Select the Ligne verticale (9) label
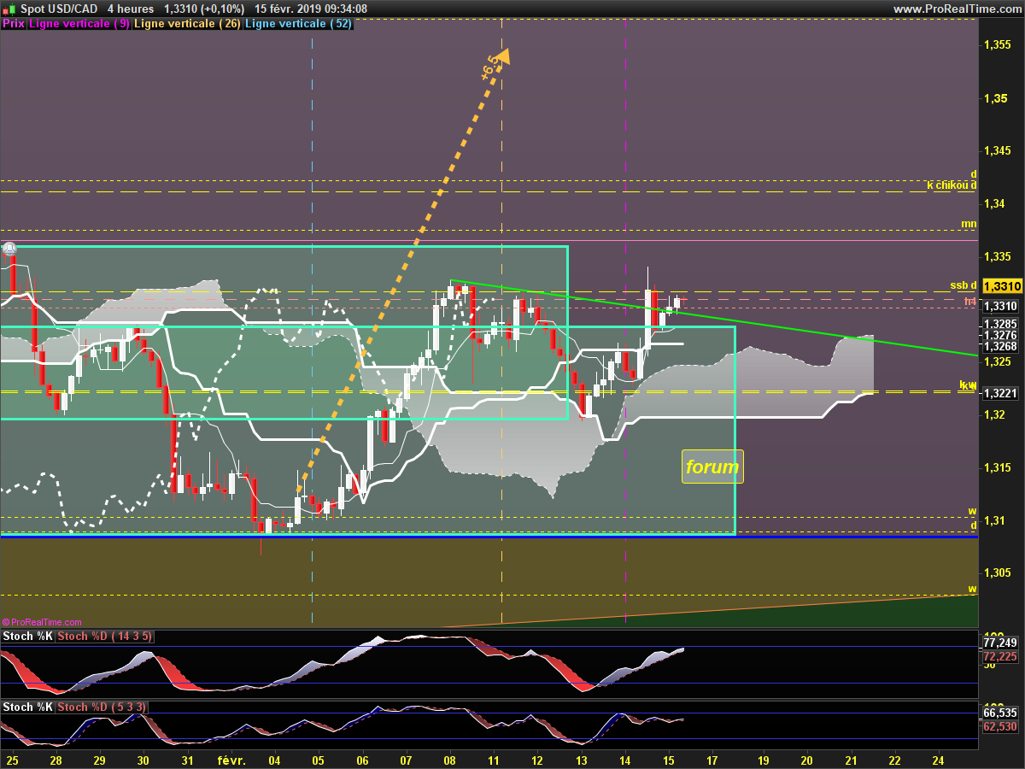 click(79, 24)
